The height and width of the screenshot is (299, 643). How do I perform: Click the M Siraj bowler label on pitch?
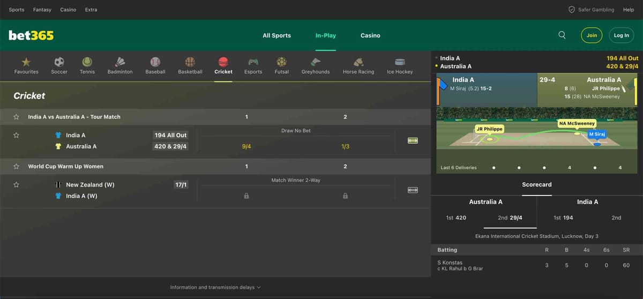pyautogui.click(x=596, y=134)
